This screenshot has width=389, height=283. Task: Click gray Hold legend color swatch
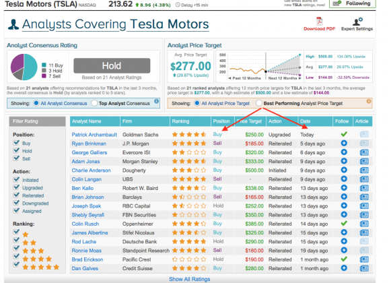(x=44, y=71)
